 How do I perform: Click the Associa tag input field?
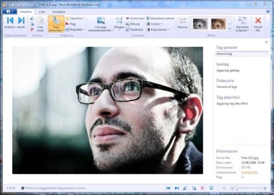(242, 54)
